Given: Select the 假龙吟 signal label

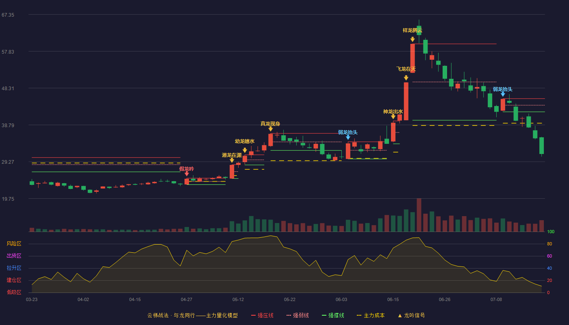Looking at the screenshot, I should tap(187, 169).
